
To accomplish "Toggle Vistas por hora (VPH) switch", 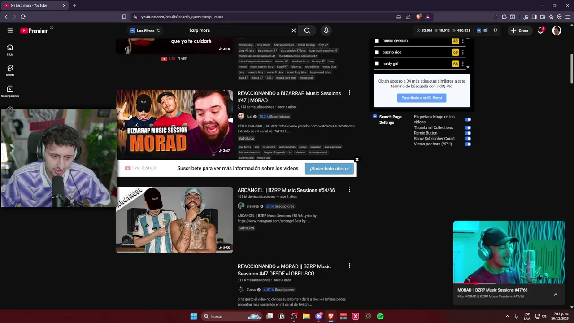I will (x=468, y=144).
